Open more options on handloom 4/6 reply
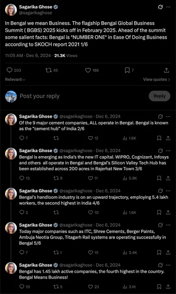This screenshot has width=176, height=294. 168,191
